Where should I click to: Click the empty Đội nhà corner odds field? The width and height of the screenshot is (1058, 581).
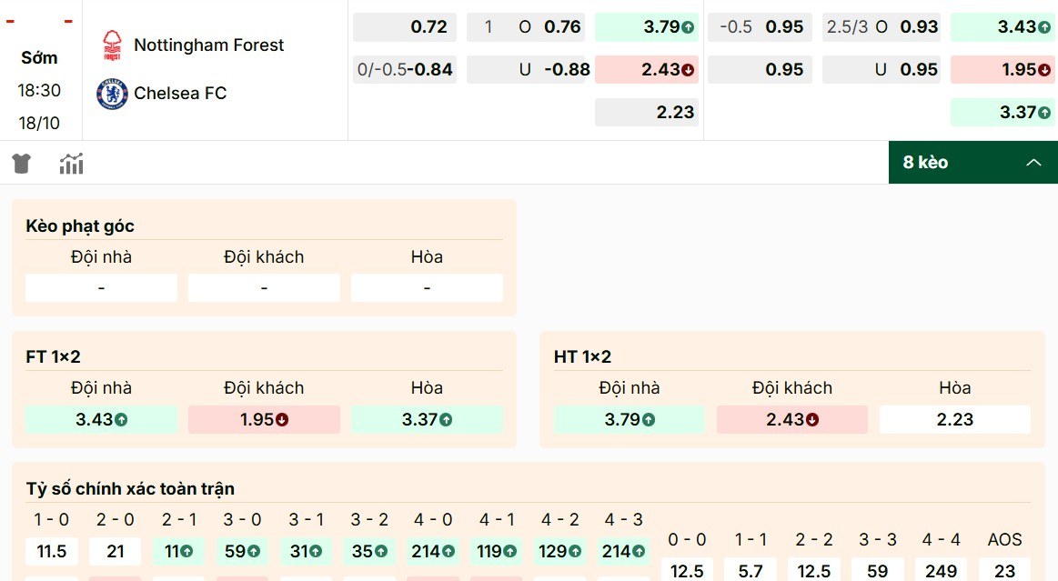(100, 287)
